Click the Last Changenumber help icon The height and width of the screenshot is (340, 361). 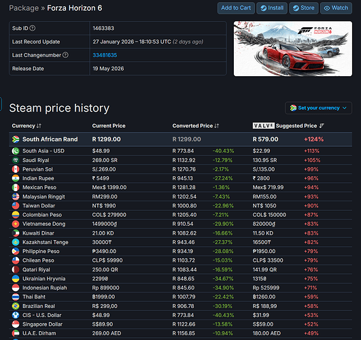66,55
